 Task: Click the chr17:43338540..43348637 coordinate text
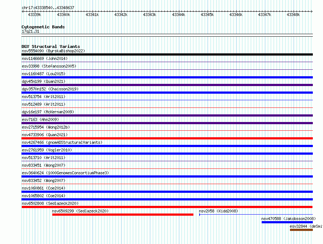(x=48, y=8)
